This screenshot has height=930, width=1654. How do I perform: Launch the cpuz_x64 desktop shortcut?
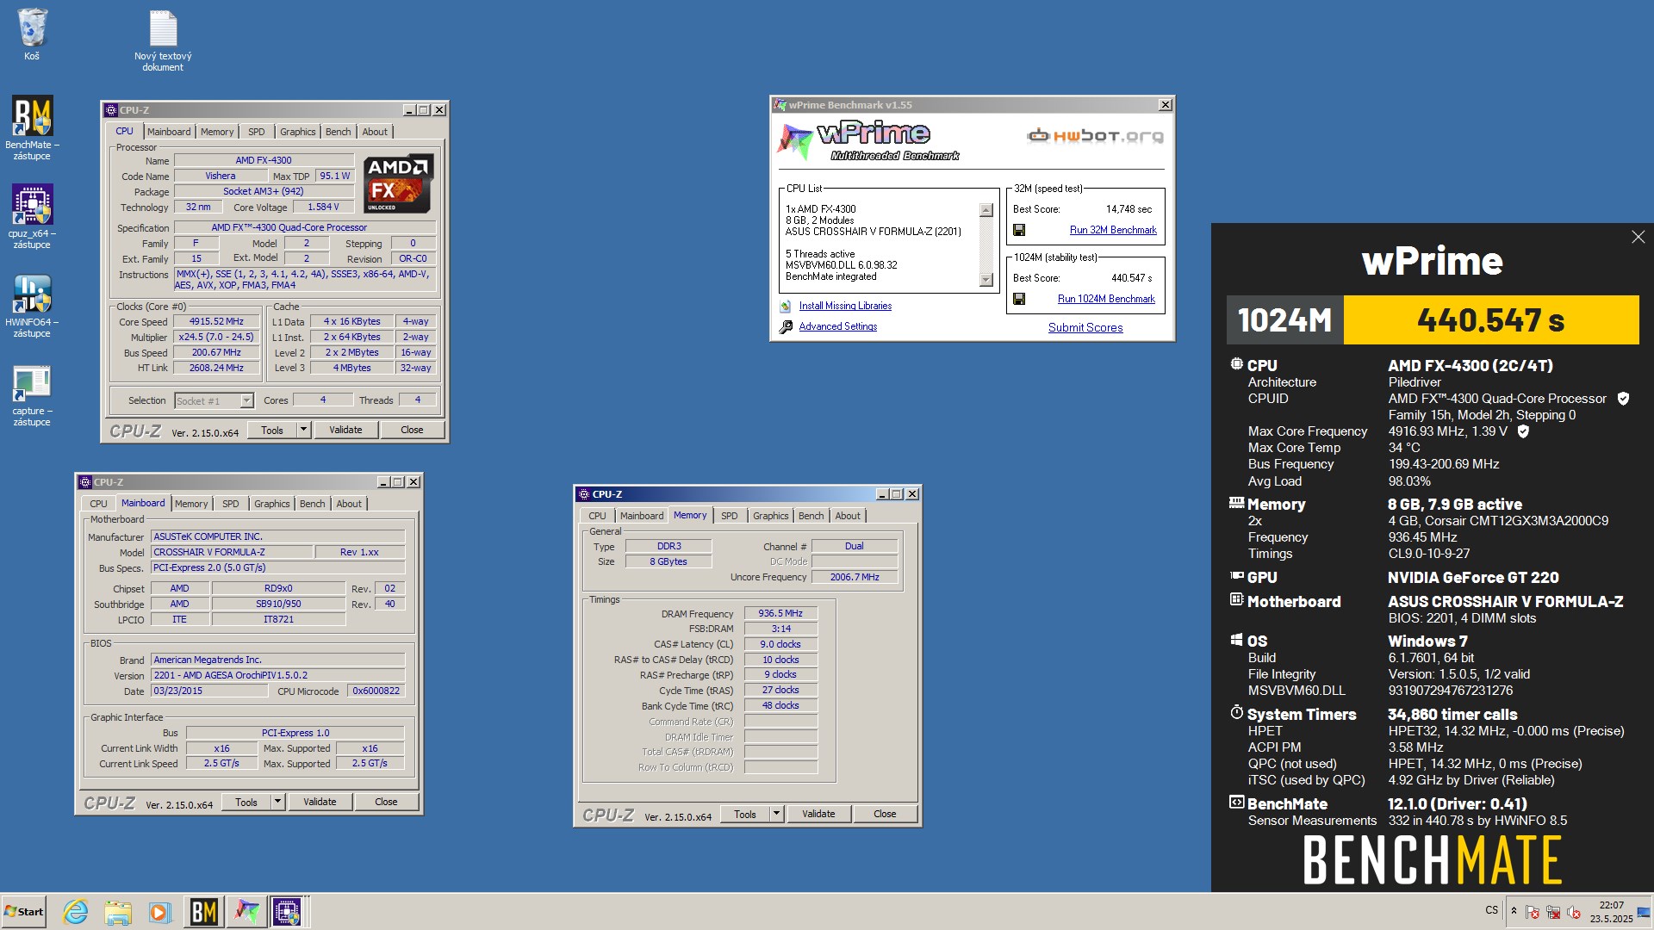coord(32,216)
